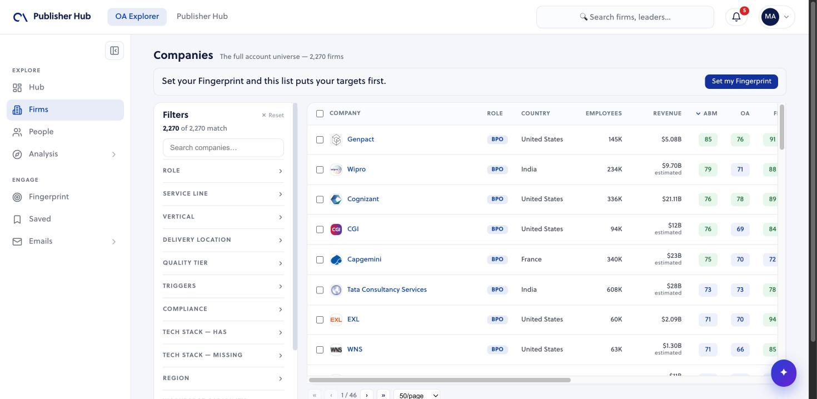Viewport: 817px width, 399px height.
Task: Click the MA user avatar
Action: pyautogui.click(x=770, y=17)
